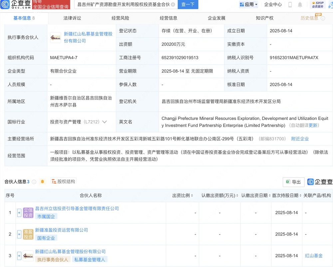333x267 pixels.
Task: Sort by 认缴出资日期 column
Action: click(270, 196)
